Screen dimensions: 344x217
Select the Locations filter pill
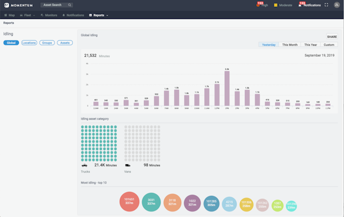[x=29, y=43]
